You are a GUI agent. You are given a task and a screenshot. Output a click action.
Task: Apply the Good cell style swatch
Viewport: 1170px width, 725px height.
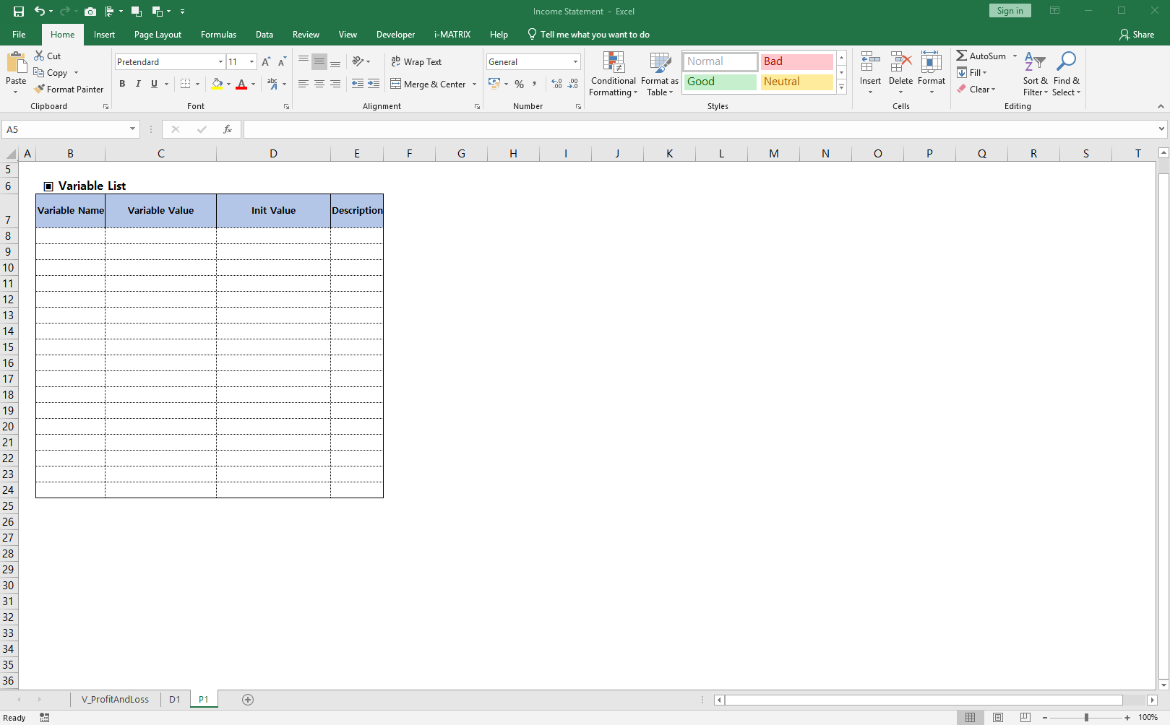pyautogui.click(x=720, y=82)
